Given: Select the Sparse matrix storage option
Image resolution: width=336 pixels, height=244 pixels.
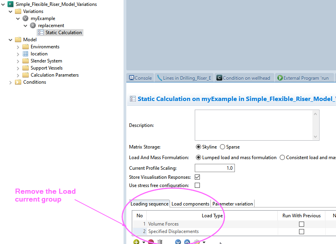Looking at the screenshot, I should click(x=223, y=147).
